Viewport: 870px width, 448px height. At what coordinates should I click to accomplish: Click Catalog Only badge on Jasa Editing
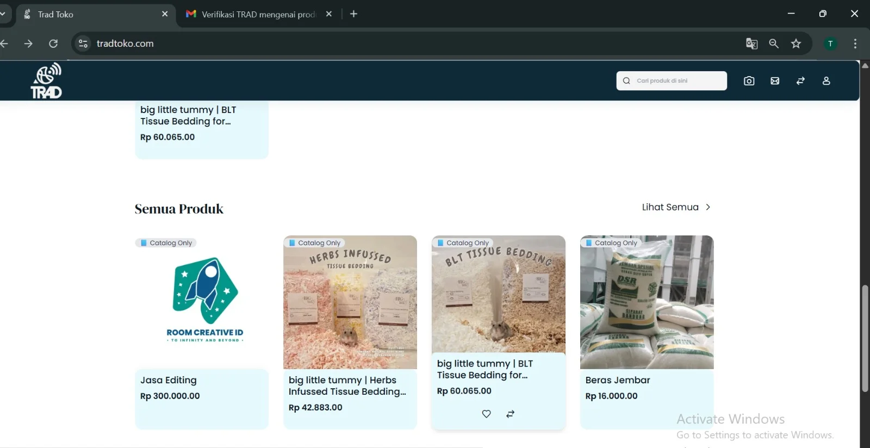pyautogui.click(x=166, y=243)
